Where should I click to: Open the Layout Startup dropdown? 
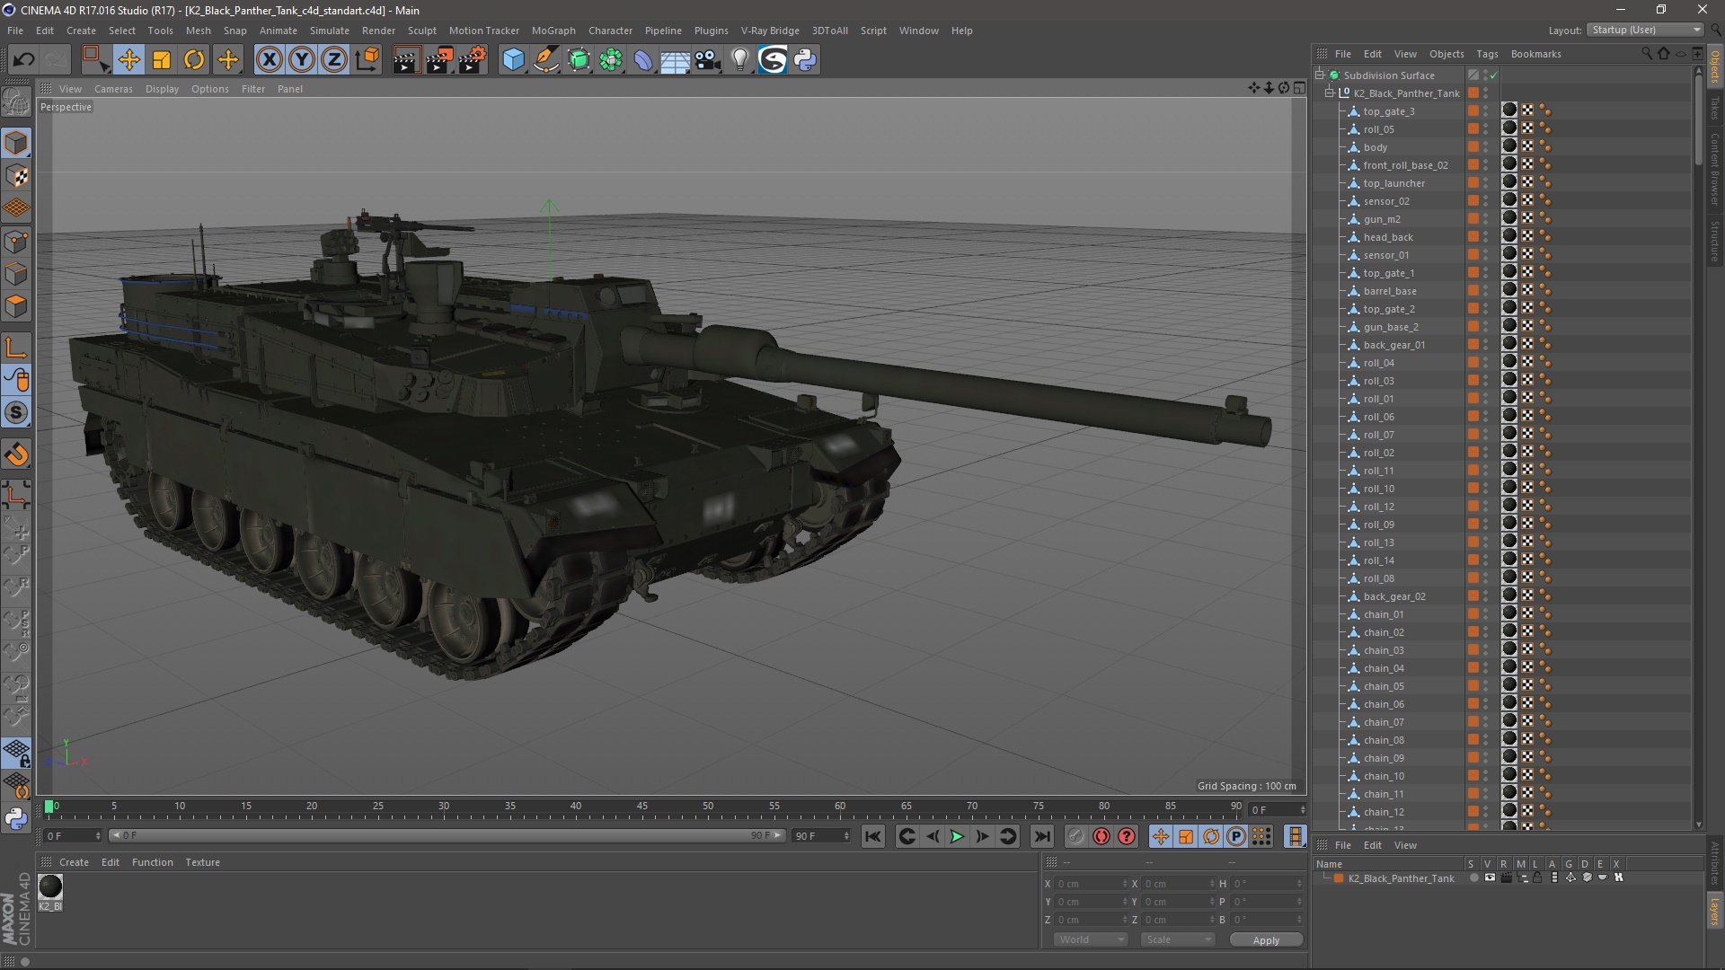1645,30
